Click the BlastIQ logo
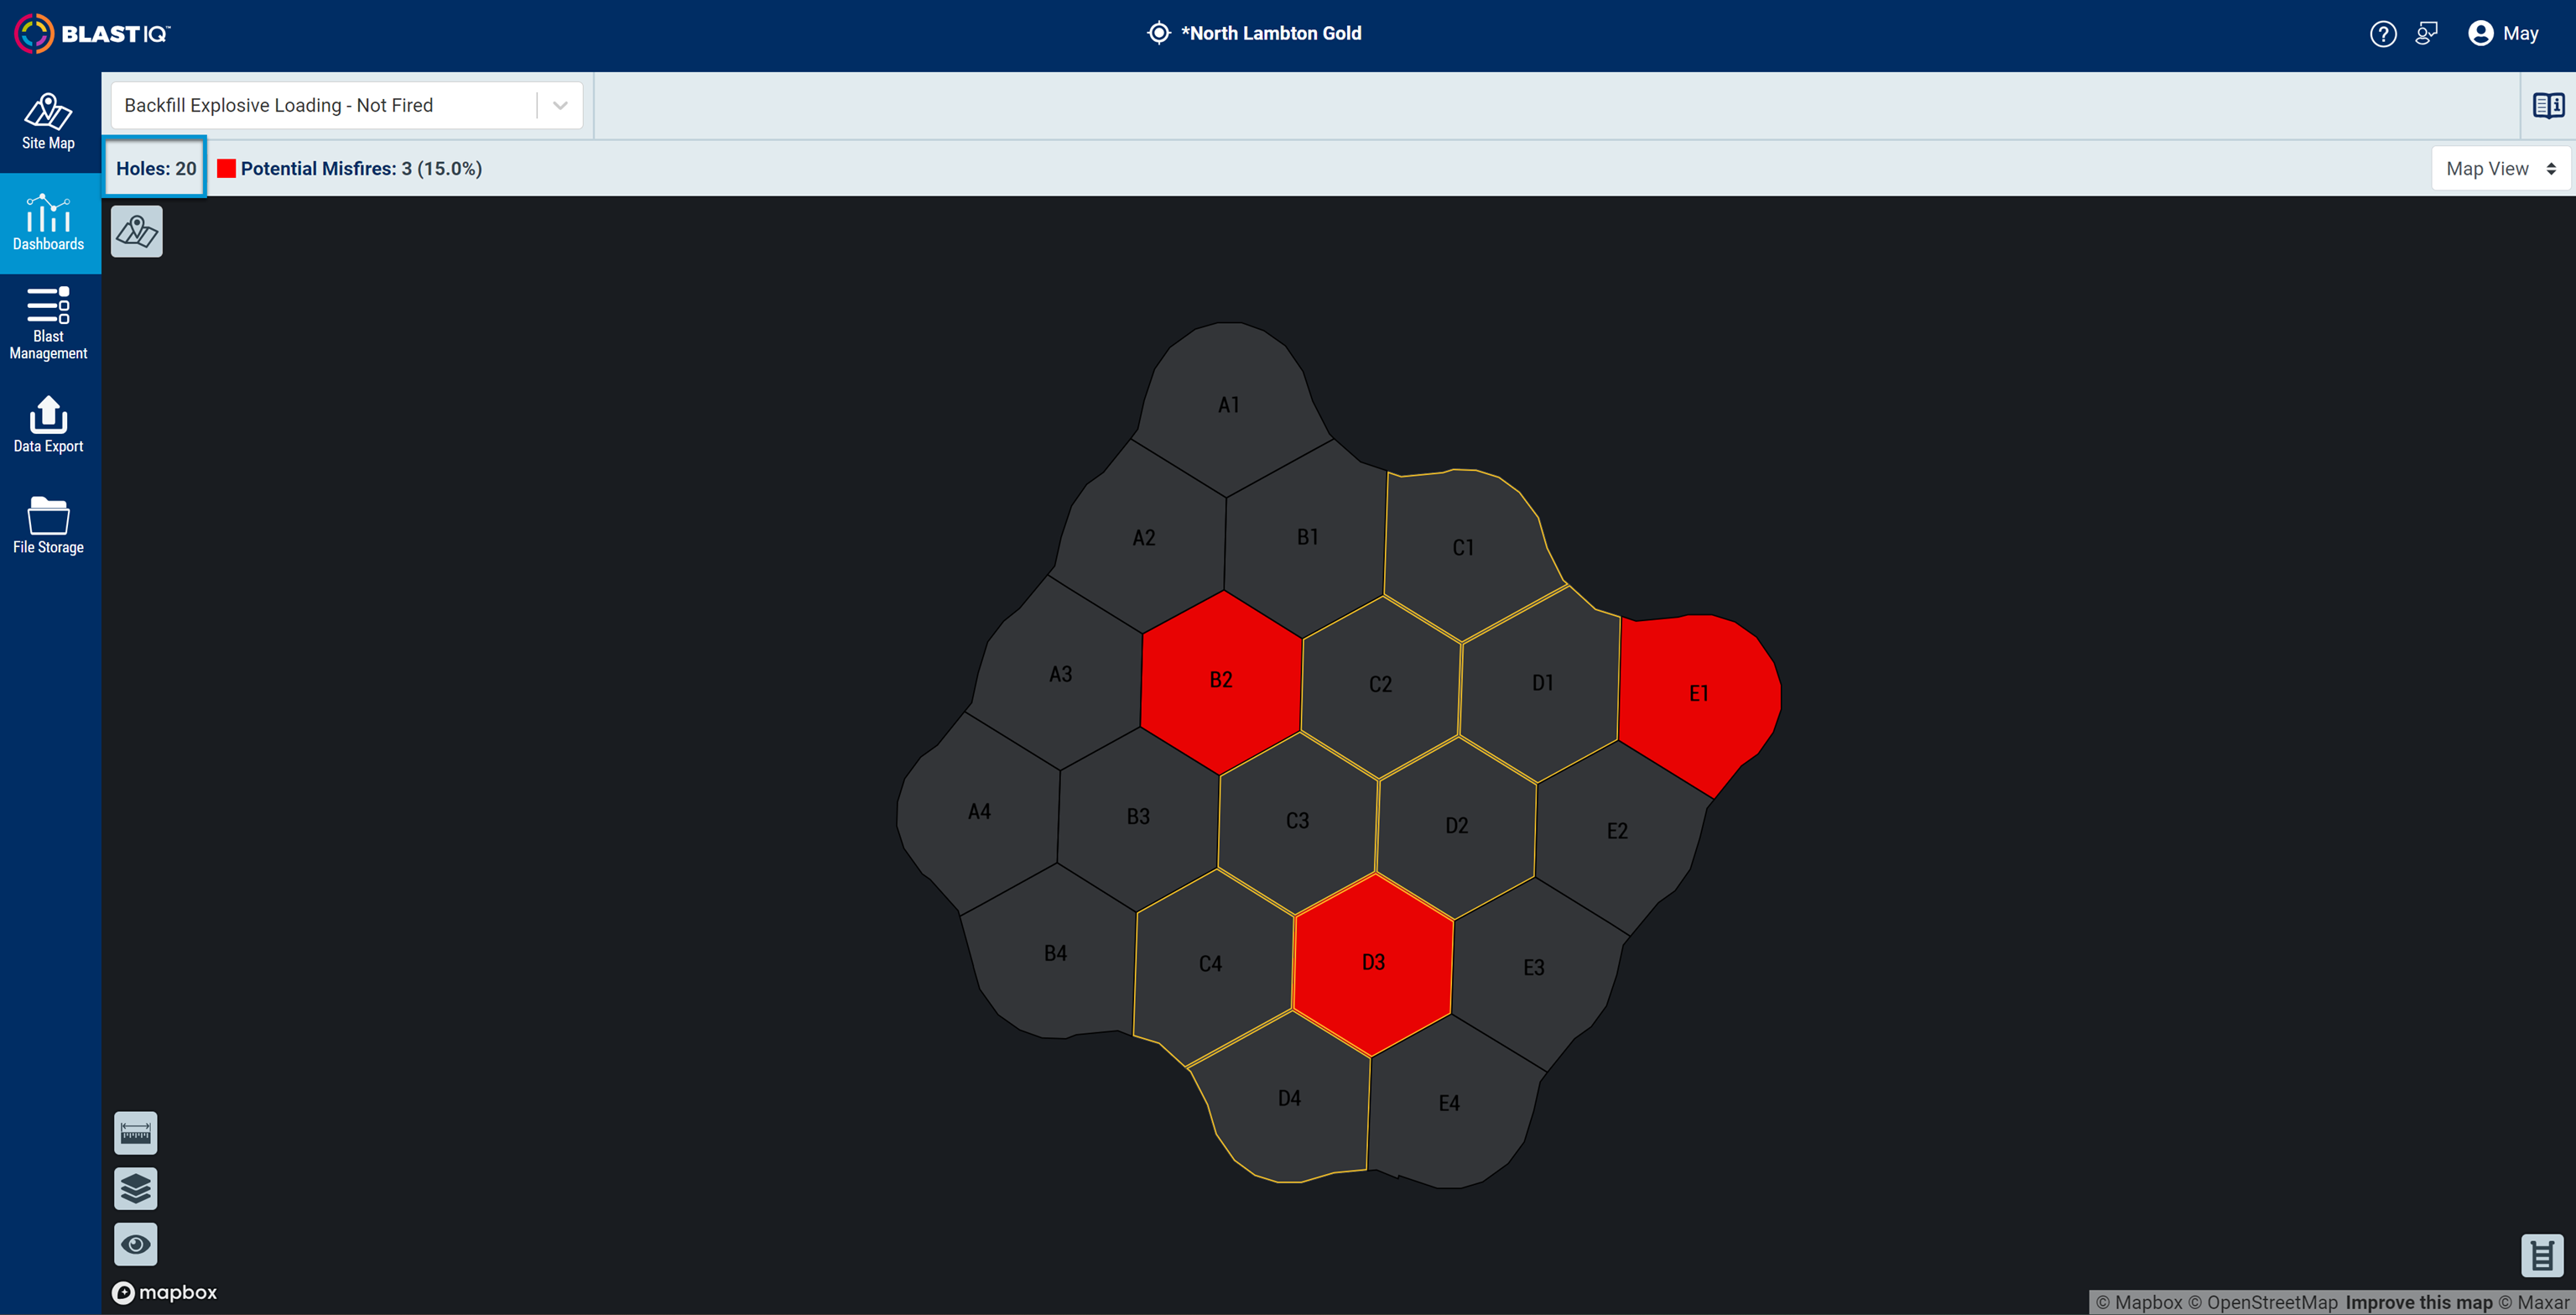 point(92,34)
